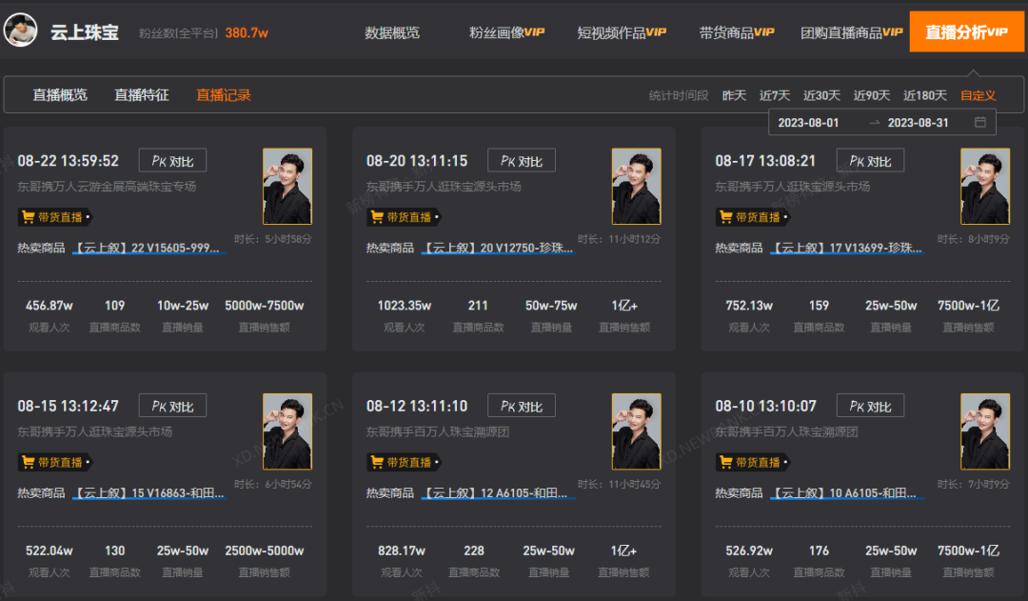The image size is (1028, 601).
Task: Switch to the 直播特征 sub-tab
Action: pyautogui.click(x=142, y=95)
